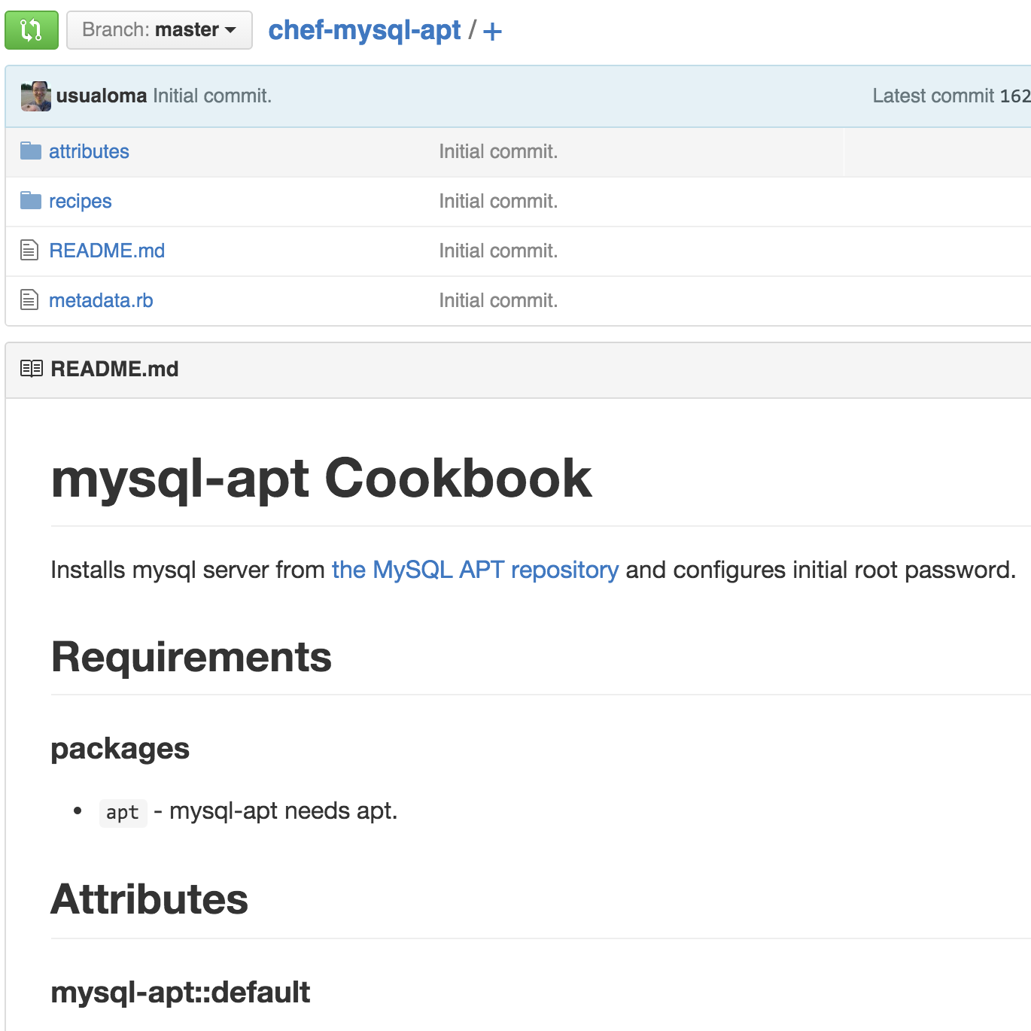Click the attributes folder icon
The image size is (1031, 1031).
click(31, 151)
